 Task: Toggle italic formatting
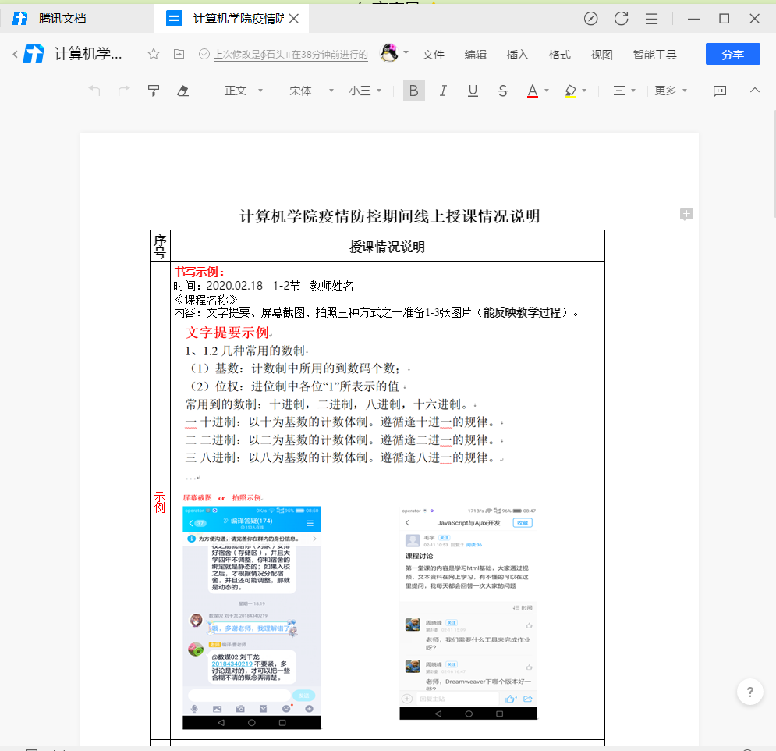coord(443,91)
